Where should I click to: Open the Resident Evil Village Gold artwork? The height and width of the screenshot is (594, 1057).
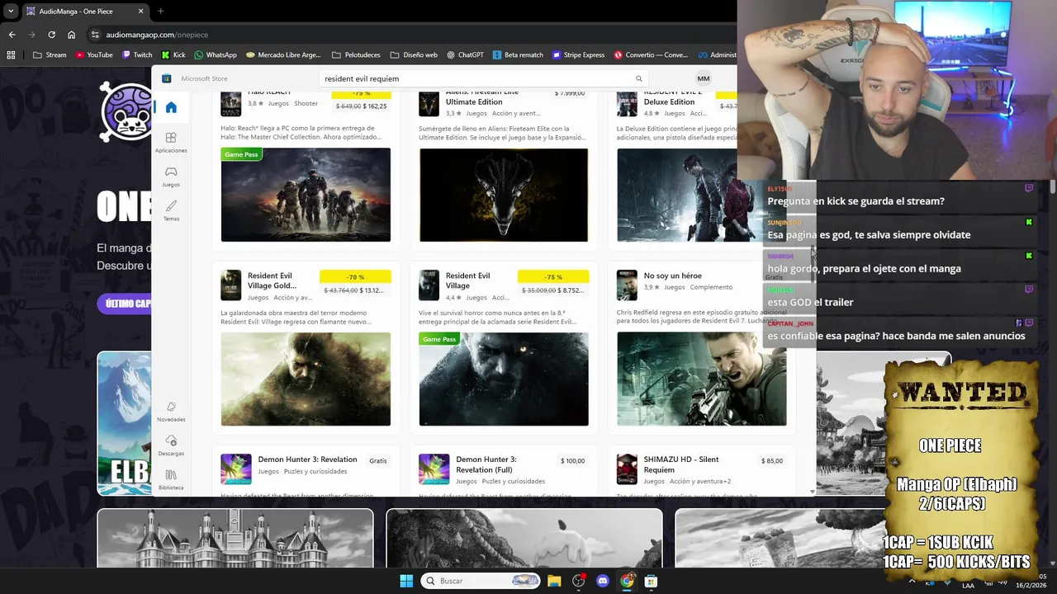click(x=306, y=379)
